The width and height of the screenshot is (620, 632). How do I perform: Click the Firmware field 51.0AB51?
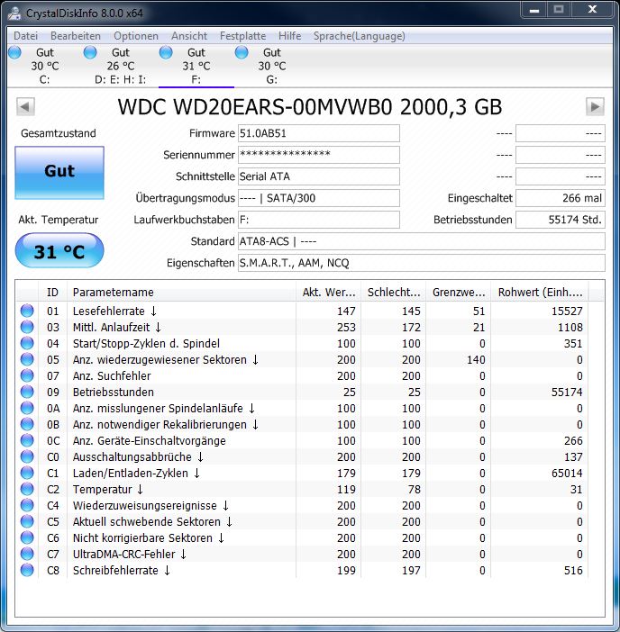(319, 133)
